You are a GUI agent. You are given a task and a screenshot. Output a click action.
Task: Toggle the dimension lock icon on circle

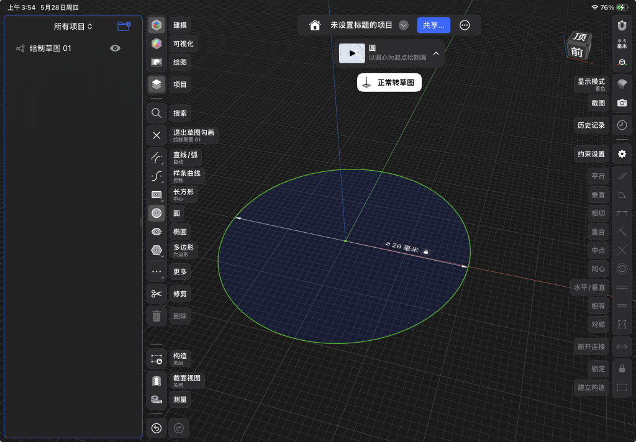click(x=425, y=252)
